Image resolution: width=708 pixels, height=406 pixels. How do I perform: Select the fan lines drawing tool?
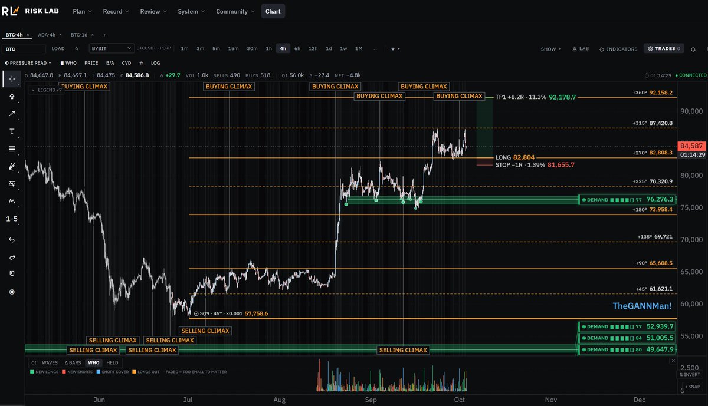coord(12,167)
